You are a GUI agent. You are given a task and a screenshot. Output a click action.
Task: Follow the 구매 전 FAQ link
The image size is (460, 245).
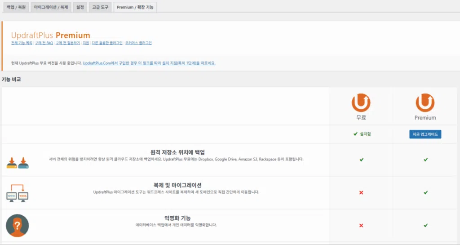44,43
